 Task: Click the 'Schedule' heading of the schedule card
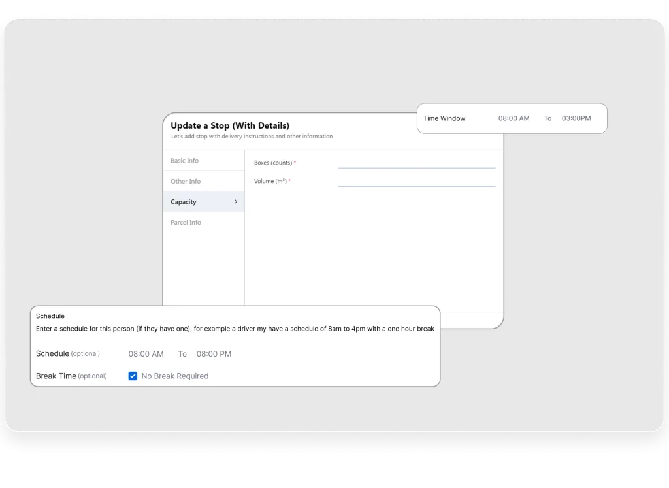[50, 316]
